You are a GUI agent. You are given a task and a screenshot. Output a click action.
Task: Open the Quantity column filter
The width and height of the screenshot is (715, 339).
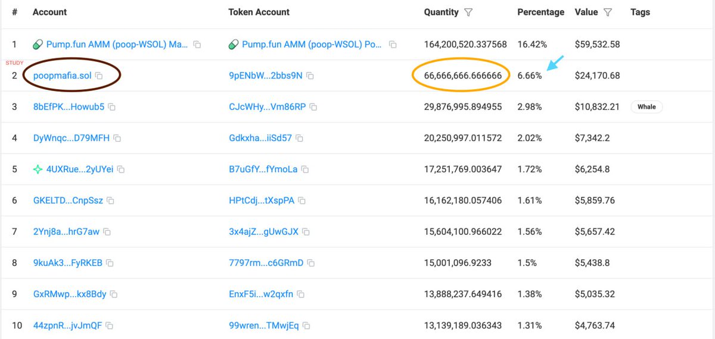pos(468,12)
